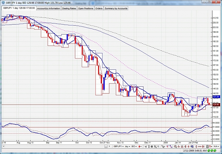Click the grid crosshair icon
This screenshot has height=154, width=222.
coord(182,147)
